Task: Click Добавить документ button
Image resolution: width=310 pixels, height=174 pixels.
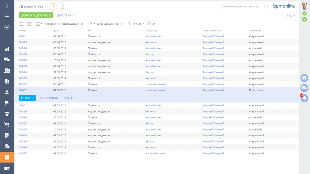Action: (x=36, y=15)
